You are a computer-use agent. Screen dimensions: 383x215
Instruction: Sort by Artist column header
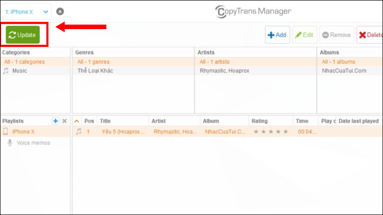pyautogui.click(x=174, y=121)
